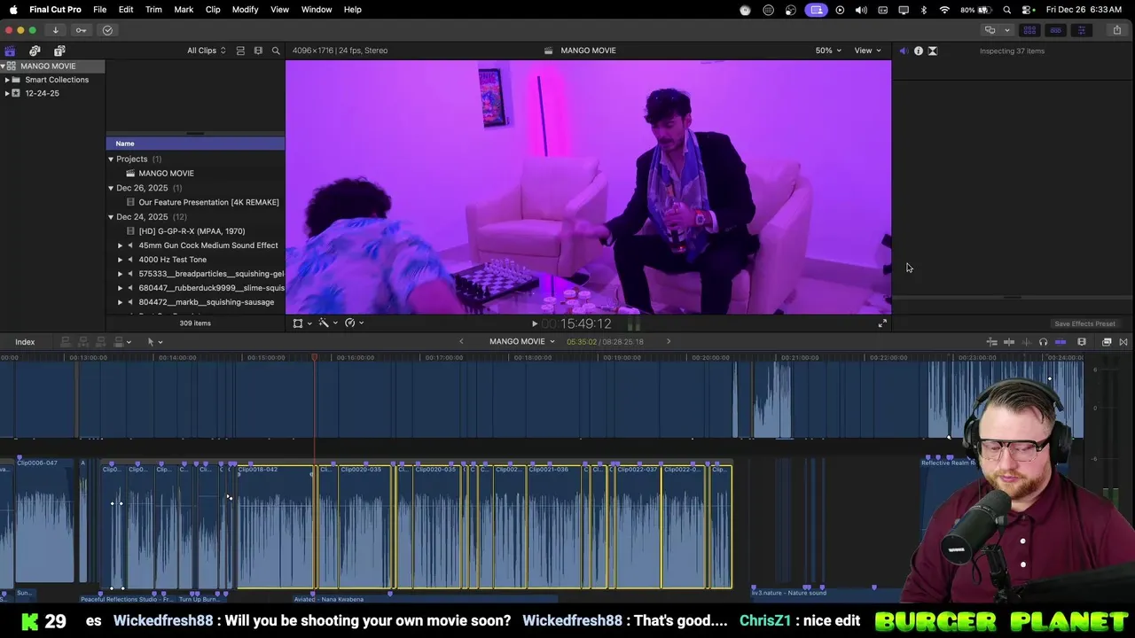Screen dimensions: 1135x638
Task: Click the Wi-Fi menu bar icon
Action: click(944, 10)
